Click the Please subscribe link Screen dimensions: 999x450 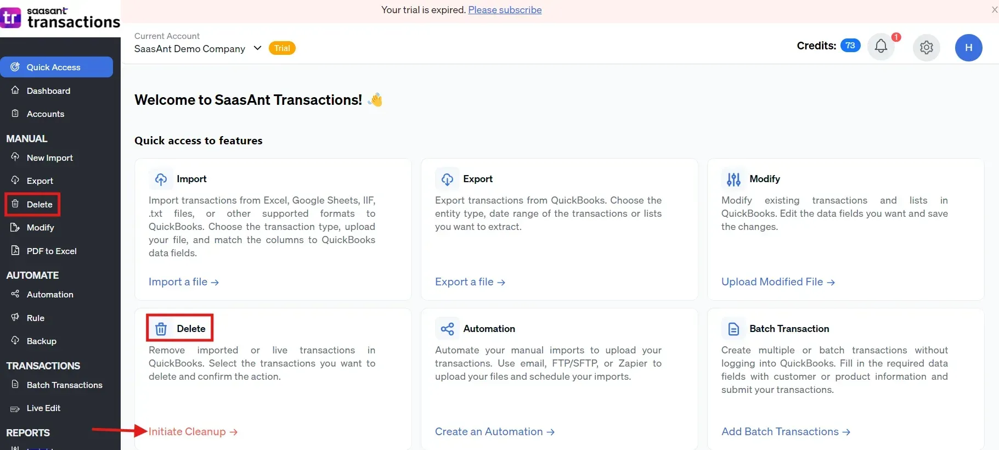(505, 10)
